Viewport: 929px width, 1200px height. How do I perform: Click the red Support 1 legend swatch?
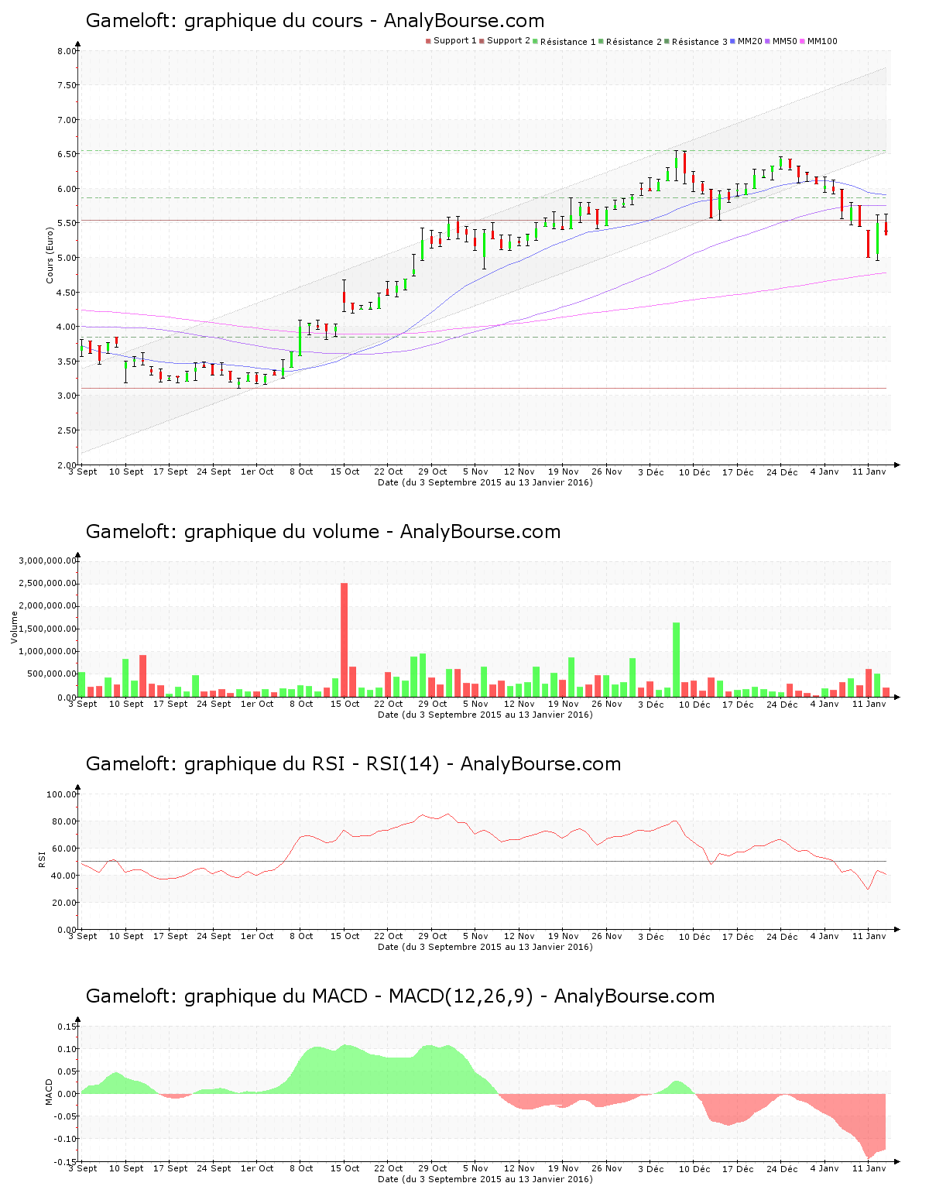click(x=428, y=41)
